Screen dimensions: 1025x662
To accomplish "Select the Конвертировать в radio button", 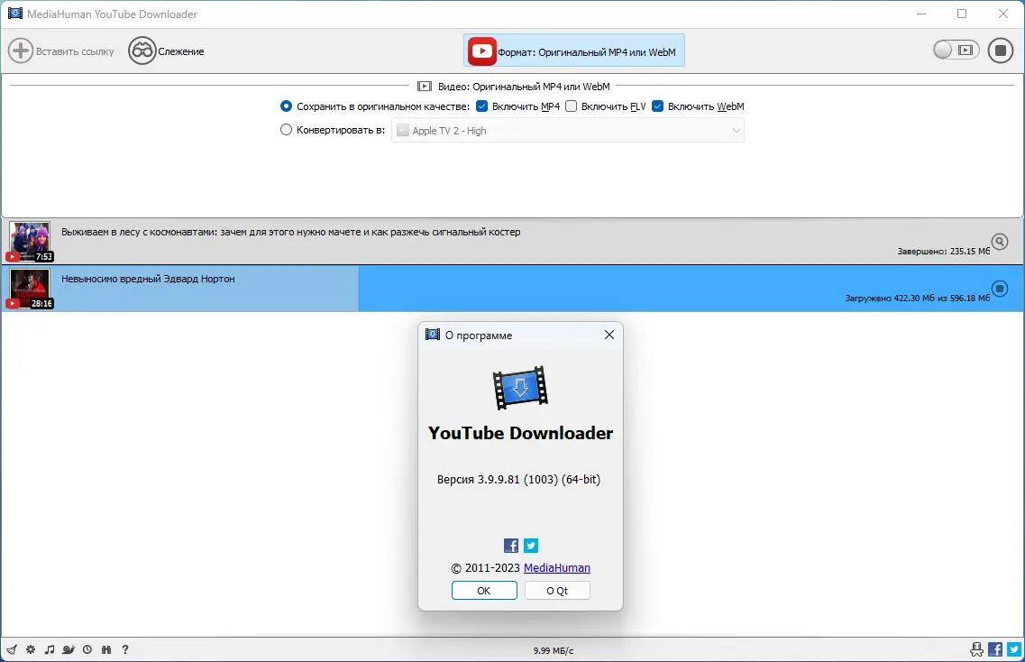I will [286, 129].
